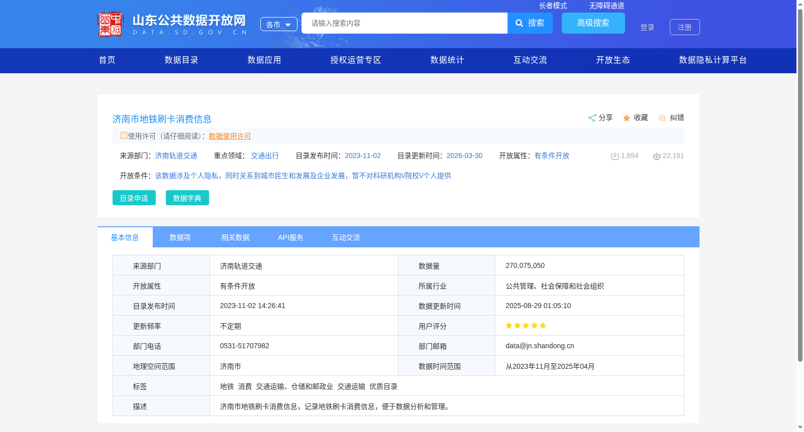The image size is (804, 432).
Task: Open the 各市 city dropdown
Action: click(x=279, y=24)
